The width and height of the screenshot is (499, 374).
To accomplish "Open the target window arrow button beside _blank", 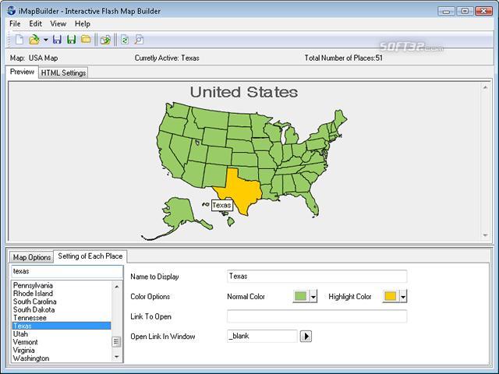I will (306, 336).
